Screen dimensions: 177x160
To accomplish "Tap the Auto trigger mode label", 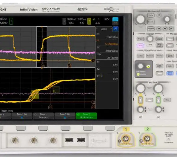I will click(x=98, y=23).
